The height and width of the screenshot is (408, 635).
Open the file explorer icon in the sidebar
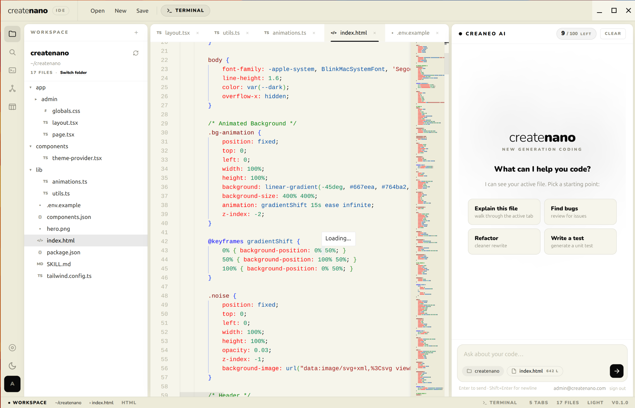click(x=12, y=34)
